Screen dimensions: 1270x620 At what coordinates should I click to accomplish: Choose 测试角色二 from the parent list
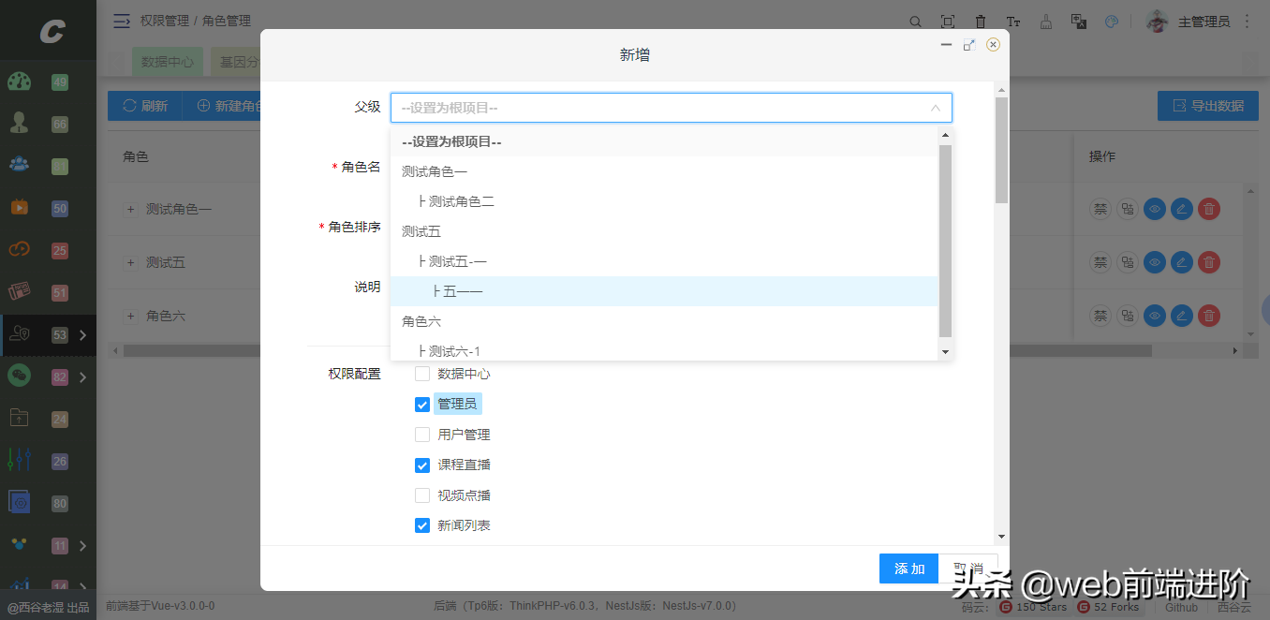[x=461, y=201]
